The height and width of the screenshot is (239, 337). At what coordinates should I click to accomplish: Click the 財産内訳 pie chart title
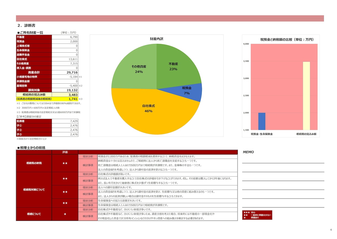tap(157, 39)
